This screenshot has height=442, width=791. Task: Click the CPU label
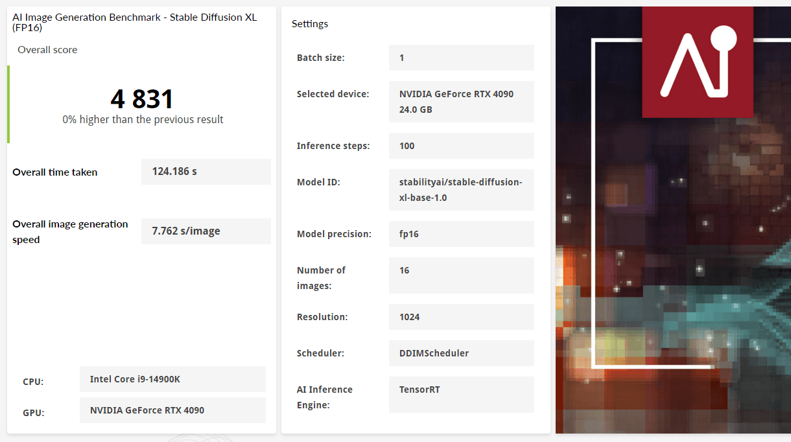(33, 382)
